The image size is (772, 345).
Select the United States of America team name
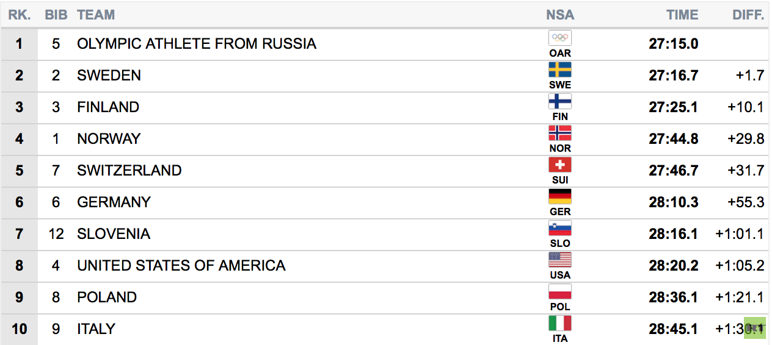pos(181,266)
